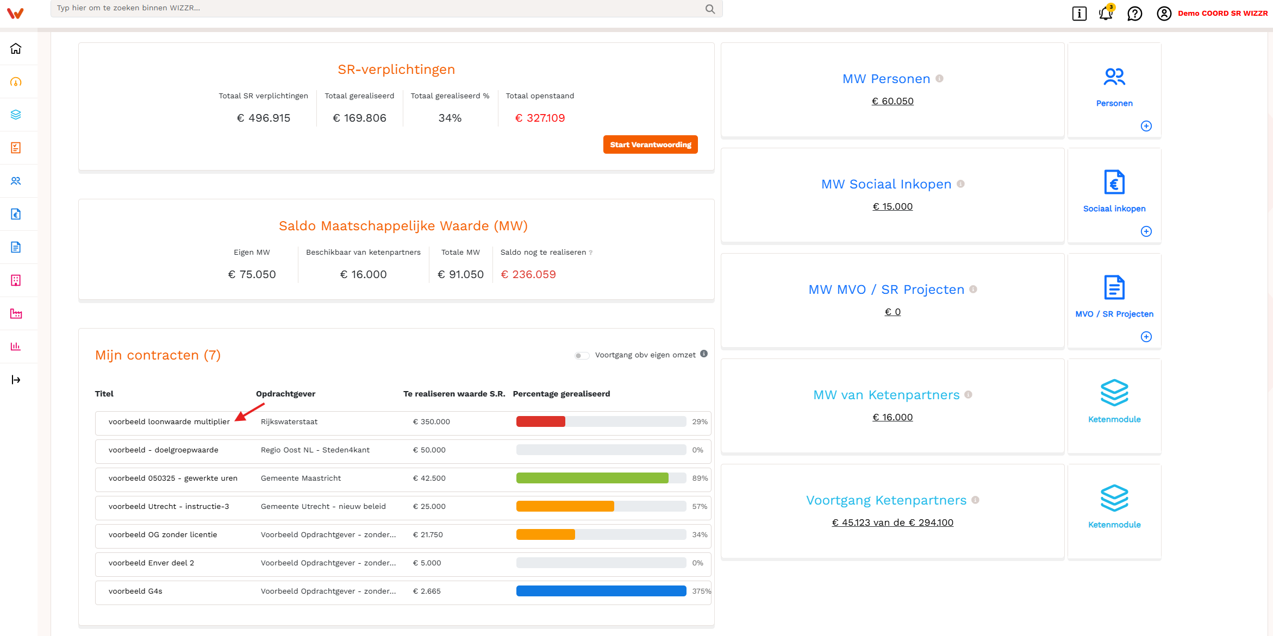Open the voorbeeld loonwaarde multiplier contract row
Viewport: 1273px width, 636px height.
pyautogui.click(x=403, y=422)
